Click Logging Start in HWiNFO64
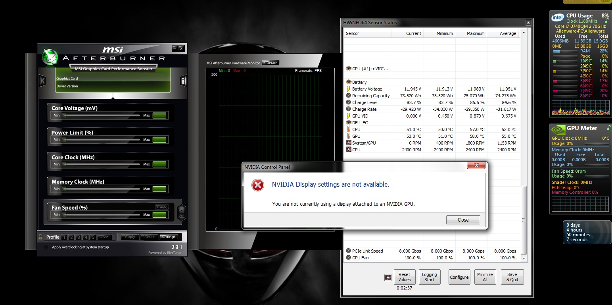This screenshot has width=612, height=305. click(429, 277)
